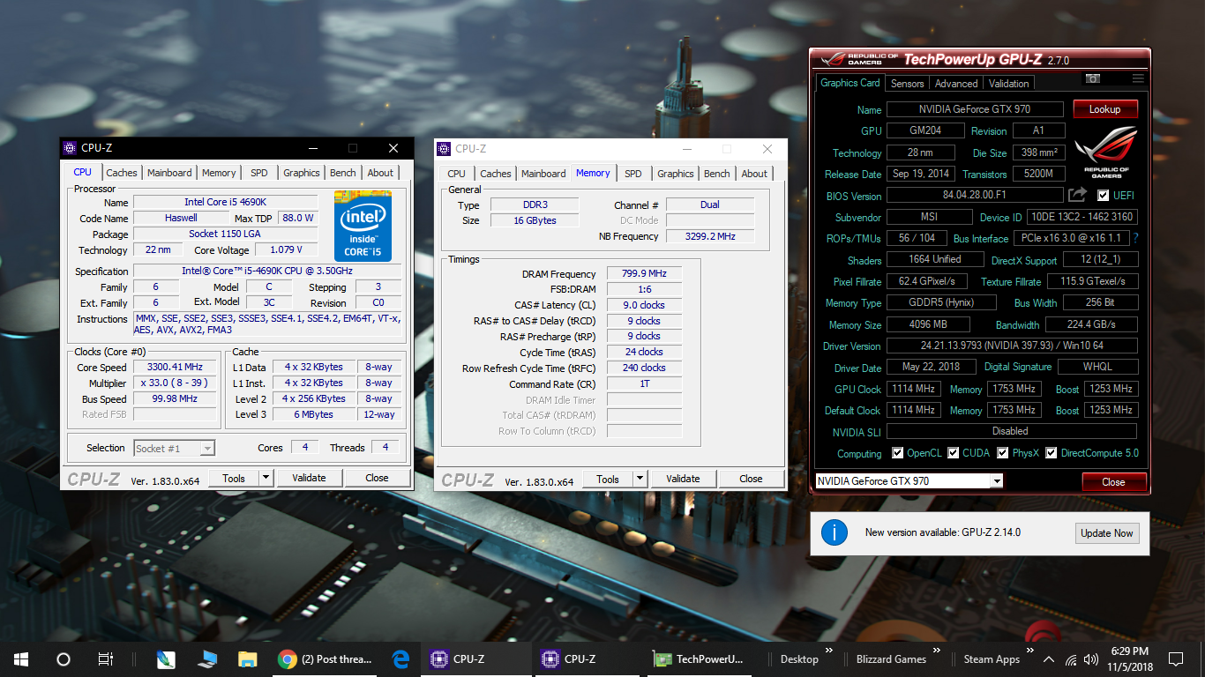
Task: Click Close button in Memory-tab CPU-Z window
Action: pyautogui.click(x=751, y=479)
